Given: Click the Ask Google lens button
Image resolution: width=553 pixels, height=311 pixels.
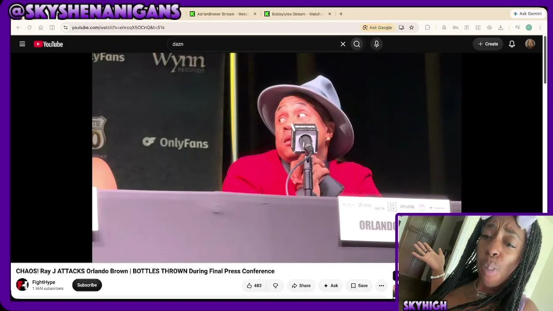Looking at the screenshot, I should 377,28.
